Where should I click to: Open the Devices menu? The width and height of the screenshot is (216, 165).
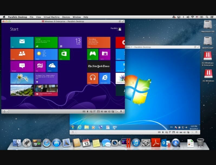66,17
